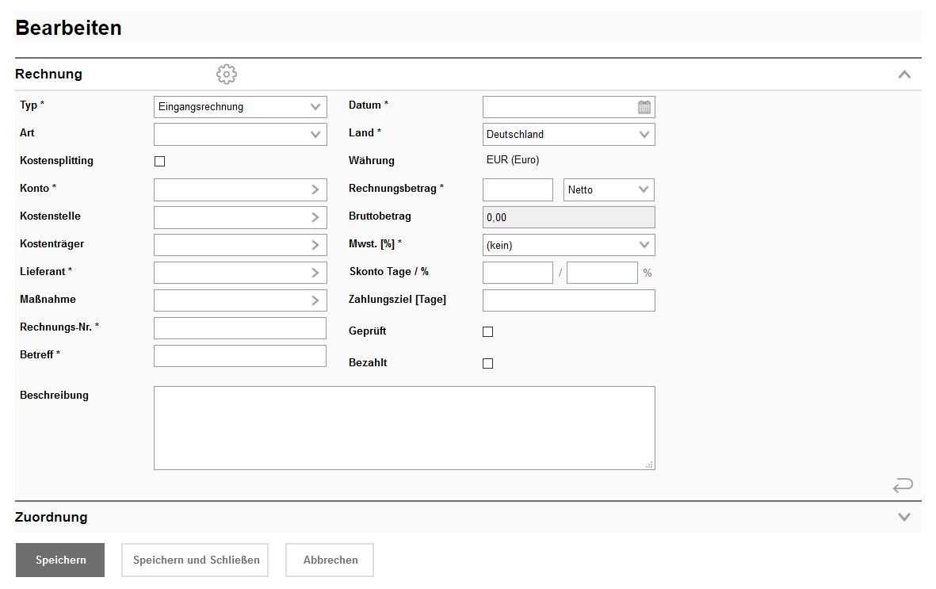The image size is (936, 589).
Task: Open the Land dropdown showing Deutschland
Action: point(568,135)
